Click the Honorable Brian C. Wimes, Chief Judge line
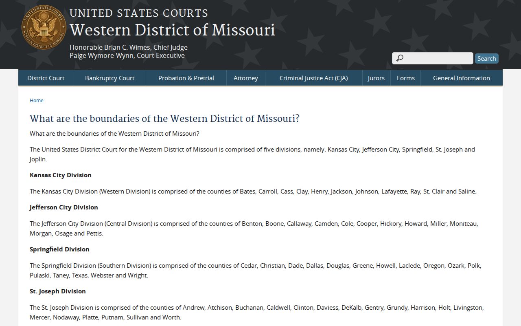The height and width of the screenshot is (326, 521). coord(129,47)
